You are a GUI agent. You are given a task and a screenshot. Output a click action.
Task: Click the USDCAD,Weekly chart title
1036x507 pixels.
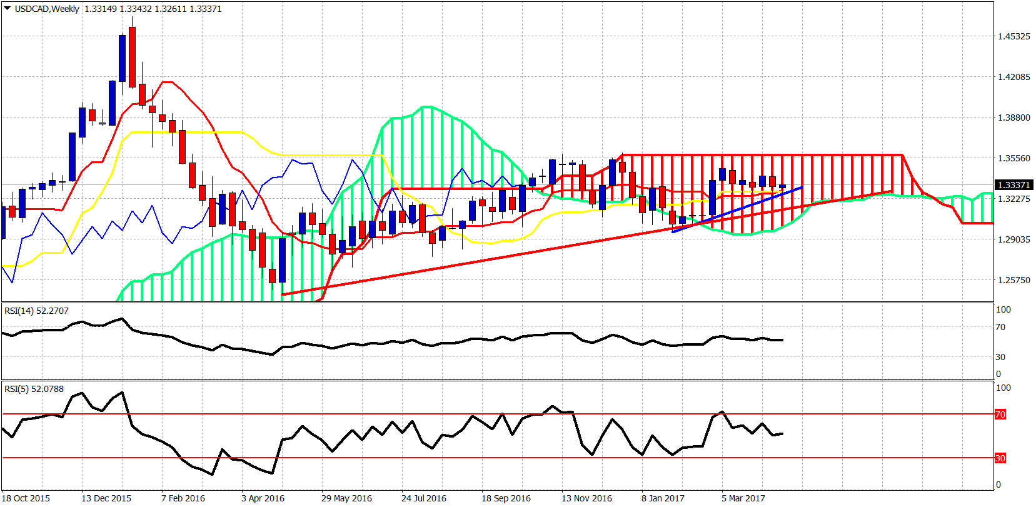pos(47,9)
